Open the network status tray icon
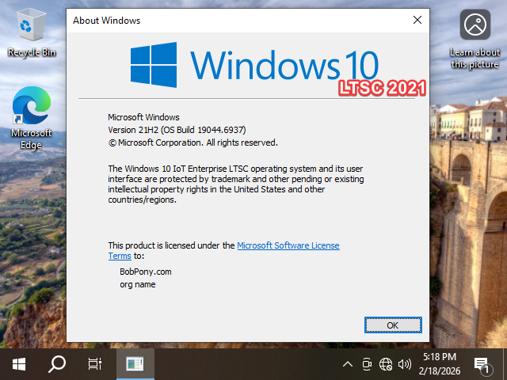Image resolution: width=507 pixels, height=380 pixels. 386,364
